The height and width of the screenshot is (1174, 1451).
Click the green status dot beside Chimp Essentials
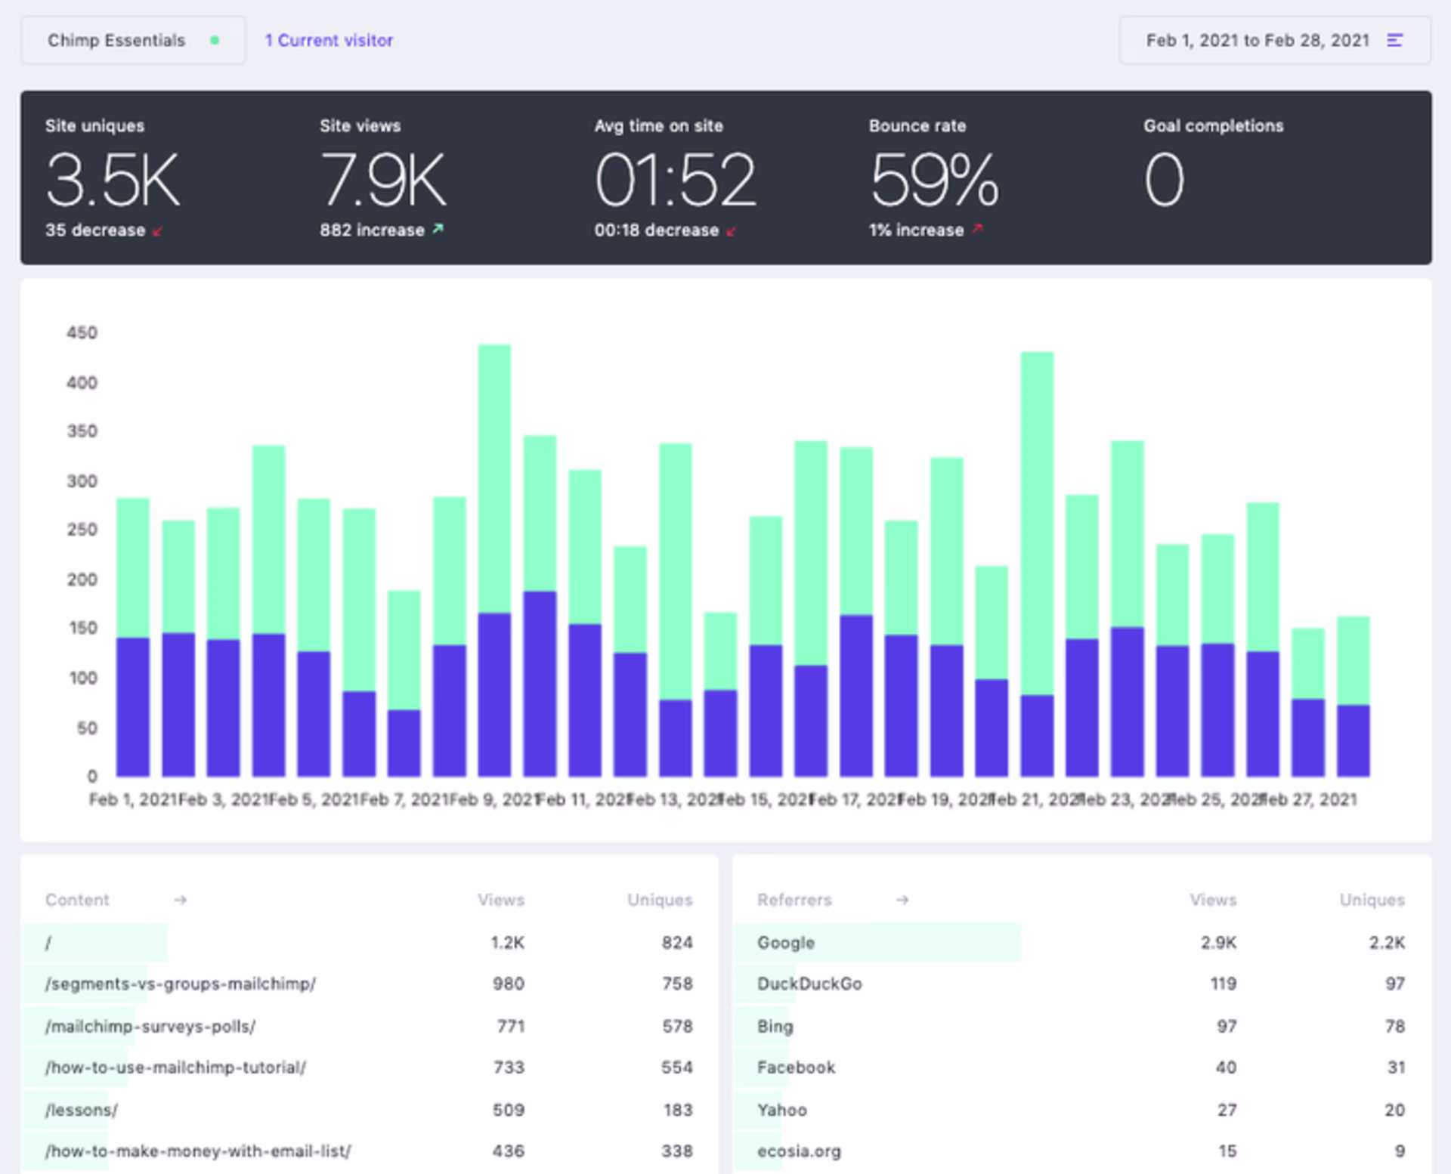tap(215, 41)
